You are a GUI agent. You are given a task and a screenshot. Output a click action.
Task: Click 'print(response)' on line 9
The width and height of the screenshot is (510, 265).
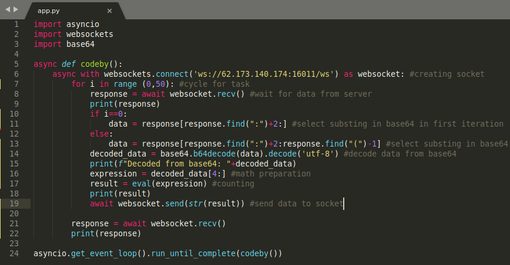(125, 104)
